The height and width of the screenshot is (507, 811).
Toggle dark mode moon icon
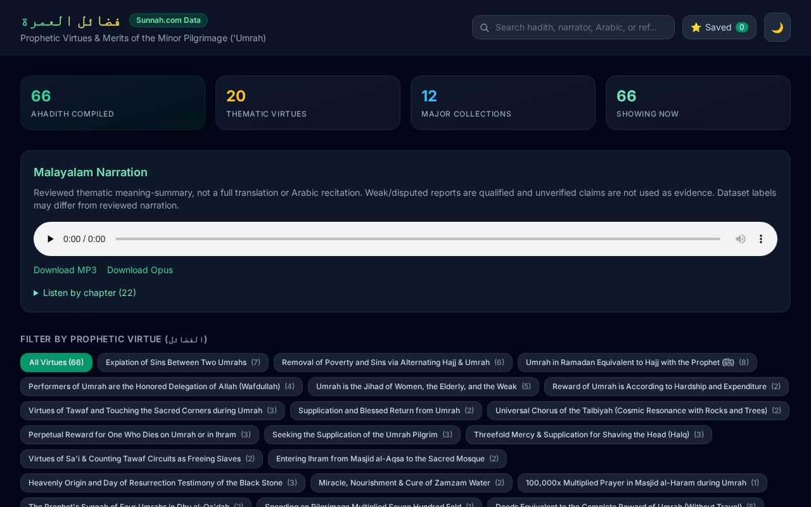777,27
